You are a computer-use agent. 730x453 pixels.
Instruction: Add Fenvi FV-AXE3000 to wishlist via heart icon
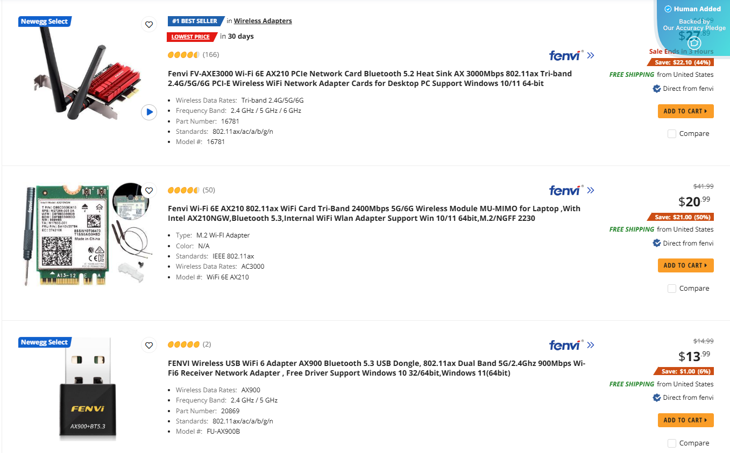pos(149,24)
